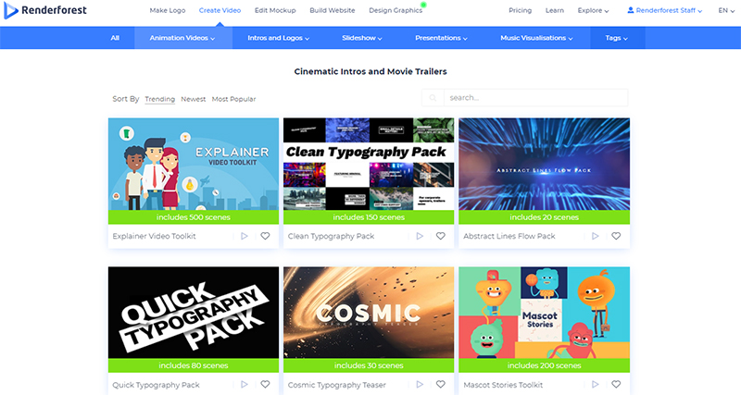Sort templates by Newest
This screenshot has width=741, height=395.
193,99
